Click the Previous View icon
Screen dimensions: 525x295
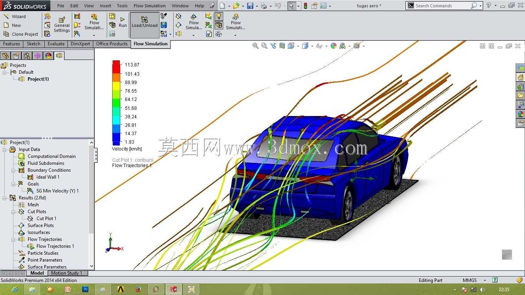click(x=273, y=46)
